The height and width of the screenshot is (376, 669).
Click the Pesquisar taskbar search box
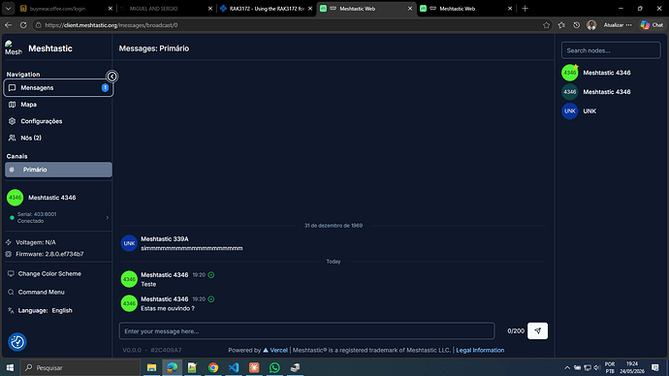coord(80,367)
